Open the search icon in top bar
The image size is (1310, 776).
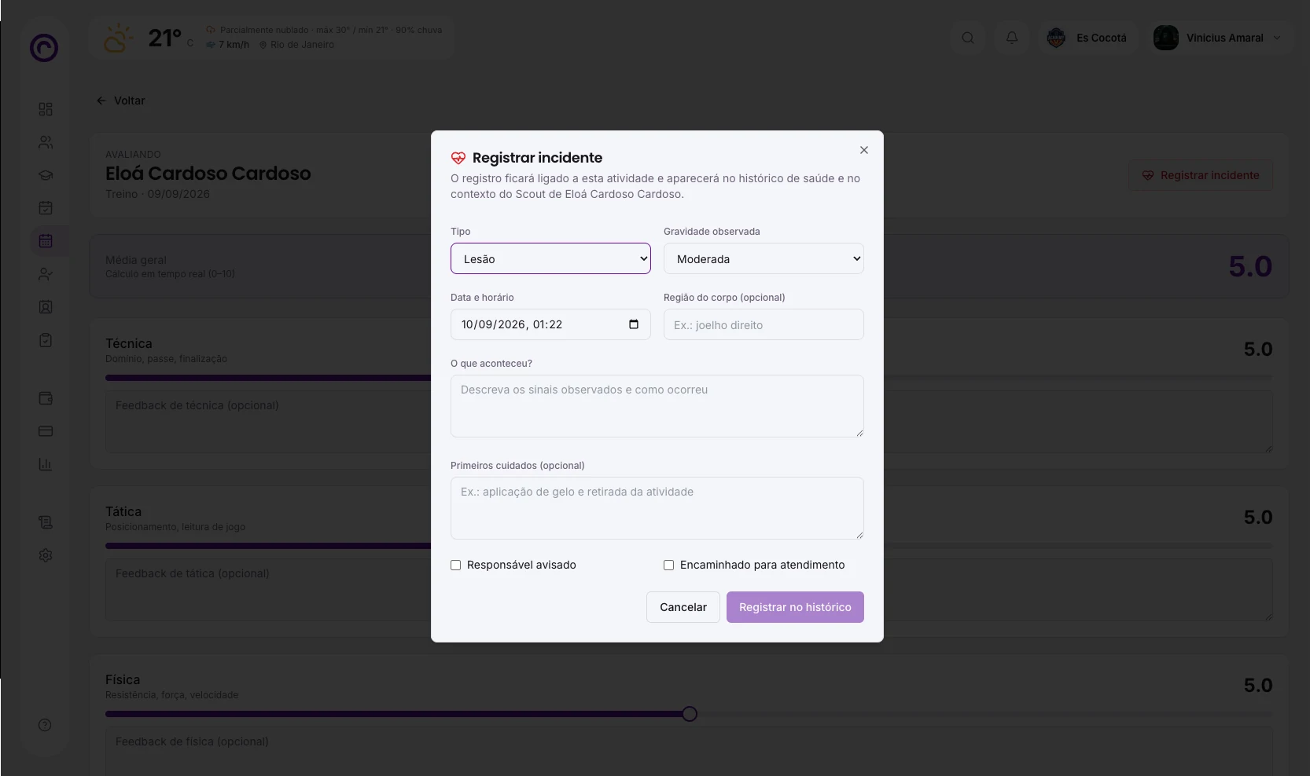968,38
